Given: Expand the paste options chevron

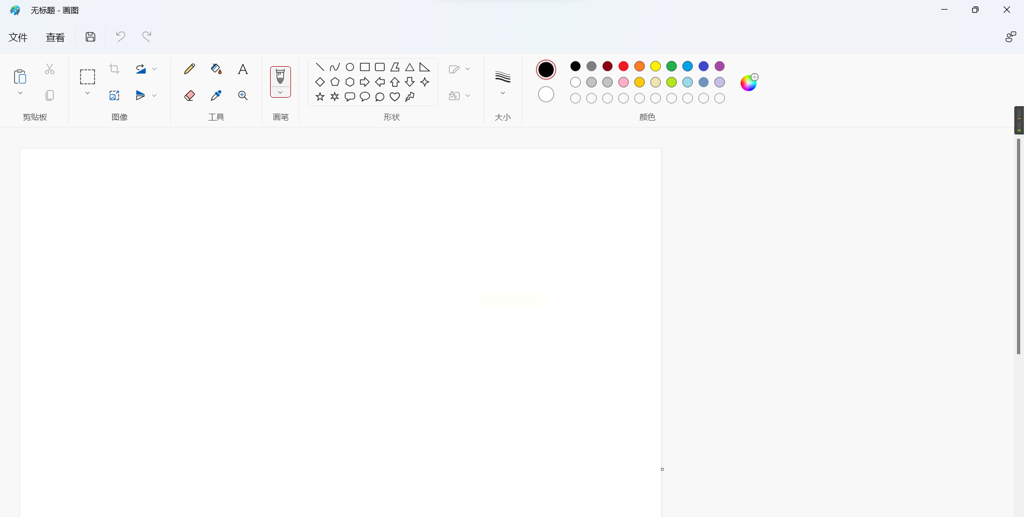Looking at the screenshot, I should [20, 93].
